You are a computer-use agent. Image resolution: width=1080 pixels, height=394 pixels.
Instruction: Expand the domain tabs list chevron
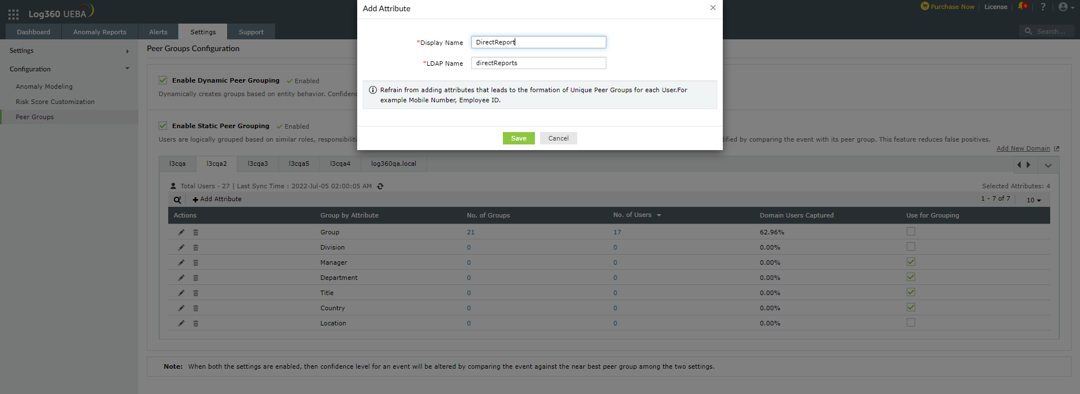(x=1048, y=165)
